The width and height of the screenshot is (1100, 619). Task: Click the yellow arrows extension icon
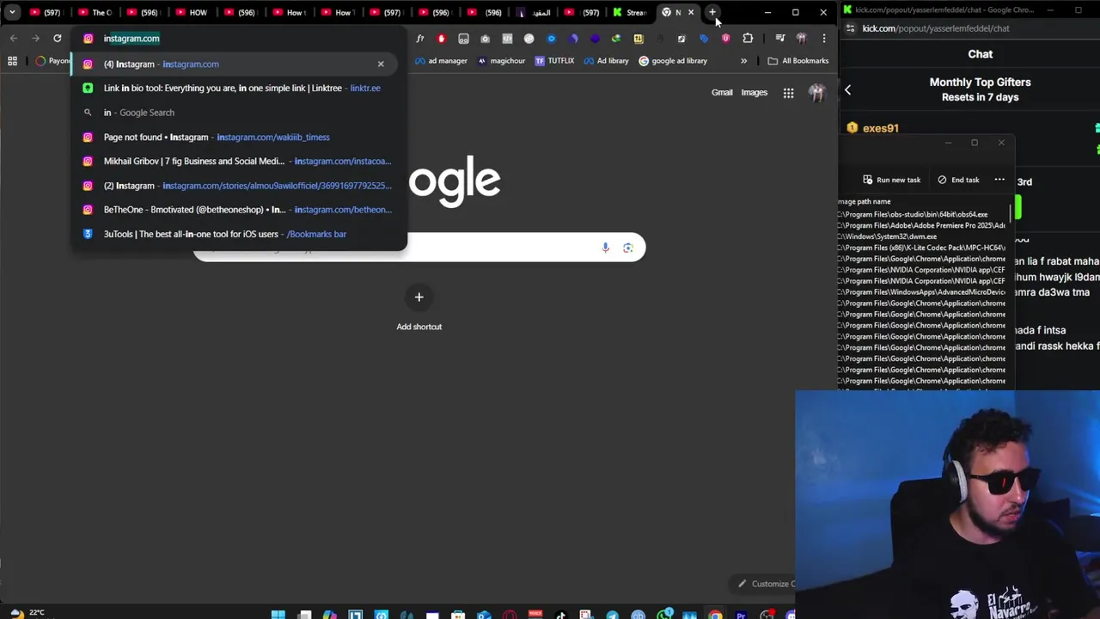pos(638,38)
